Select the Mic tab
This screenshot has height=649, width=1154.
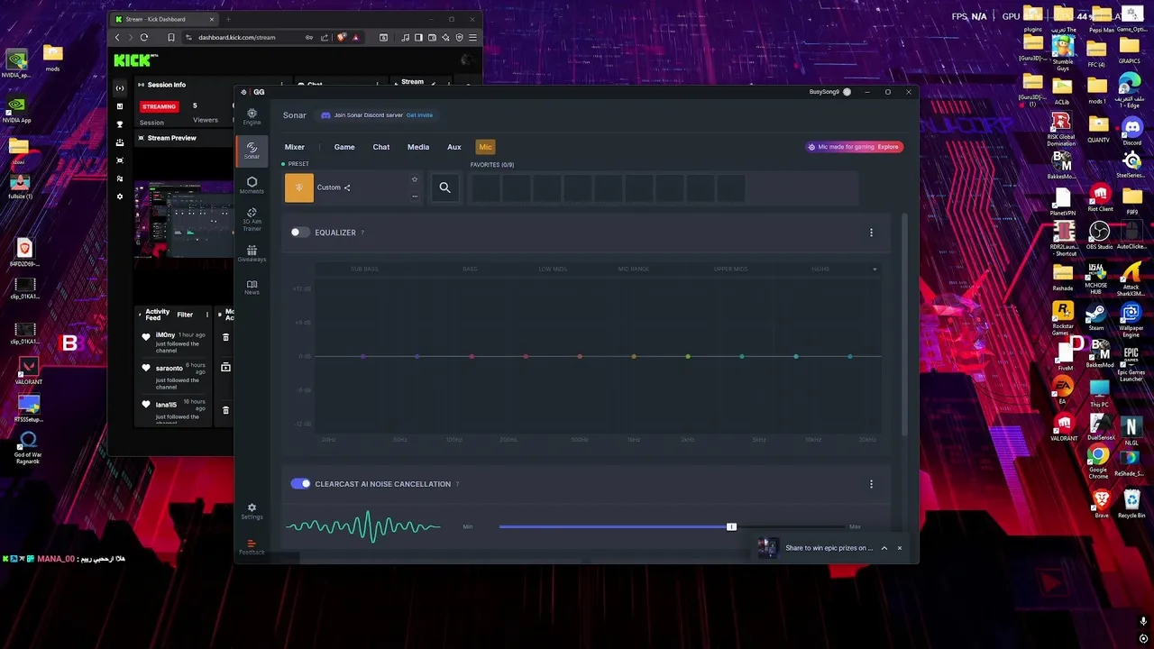[485, 147]
